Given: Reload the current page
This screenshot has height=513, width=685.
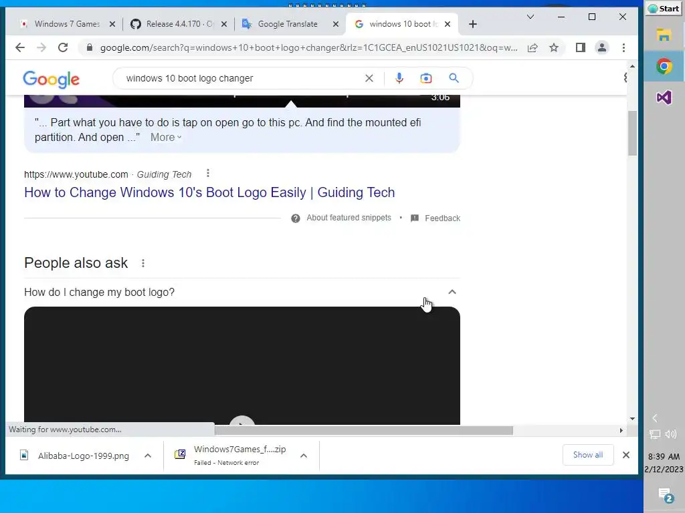Looking at the screenshot, I should pyautogui.click(x=63, y=47).
